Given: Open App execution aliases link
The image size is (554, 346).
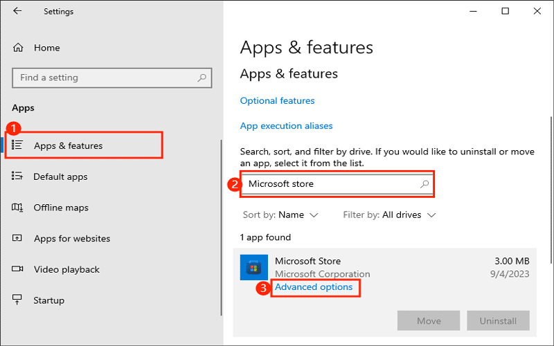Looking at the screenshot, I should point(287,126).
